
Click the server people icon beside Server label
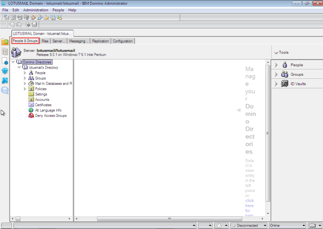point(16,52)
